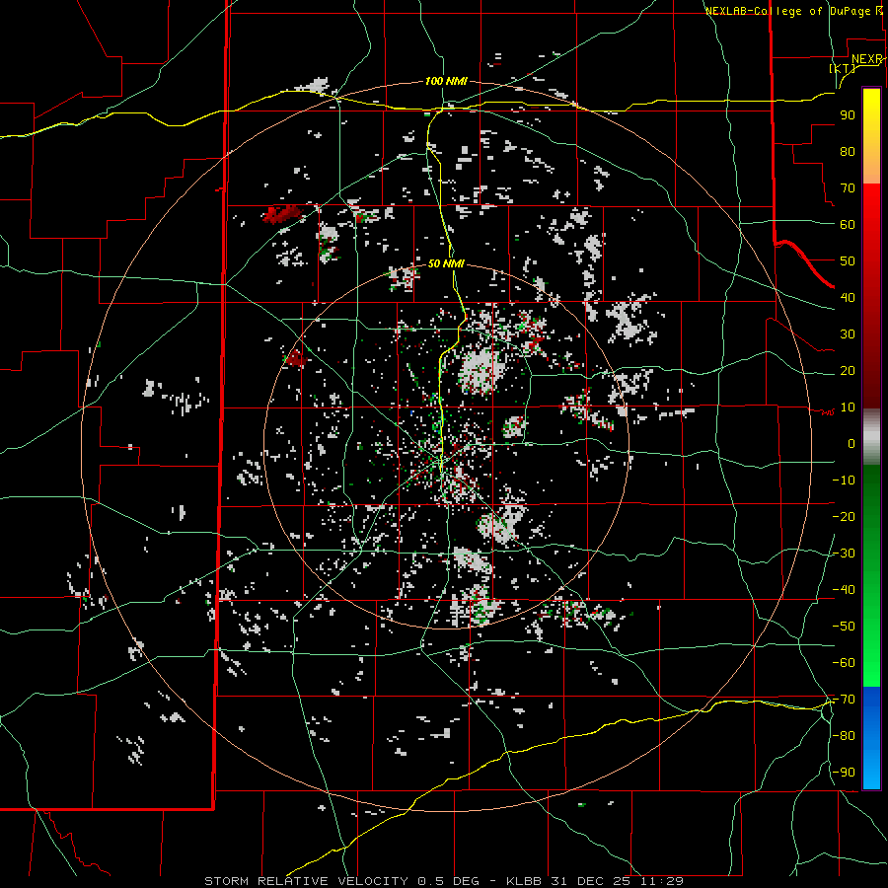The width and height of the screenshot is (888, 888).
Task: Click the KLBB station identifier text
Action: tap(523, 881)
